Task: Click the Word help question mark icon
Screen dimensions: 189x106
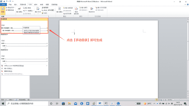Action: 188,5
